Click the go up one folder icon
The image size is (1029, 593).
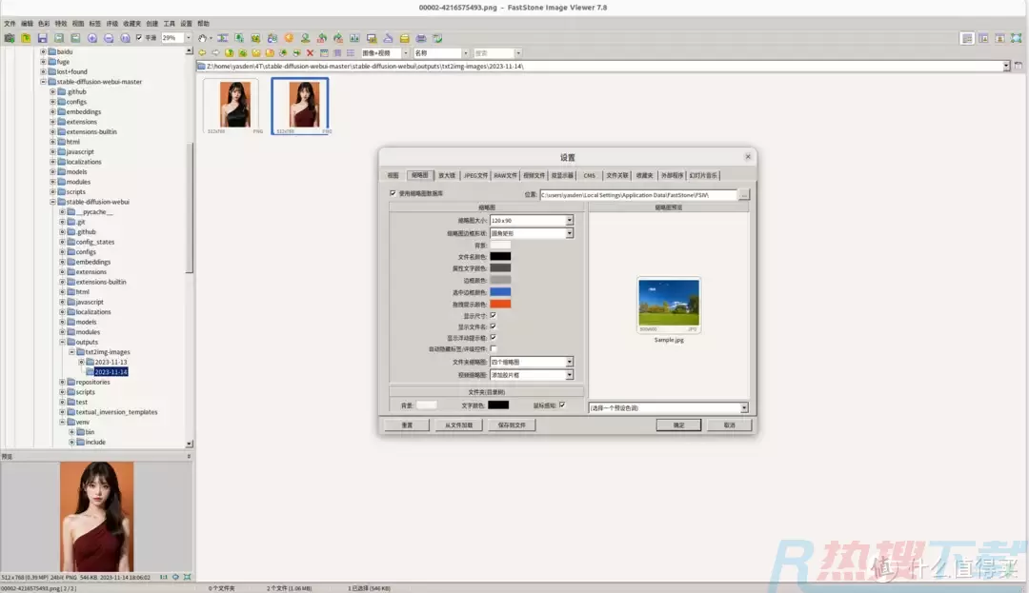point(229,53)
